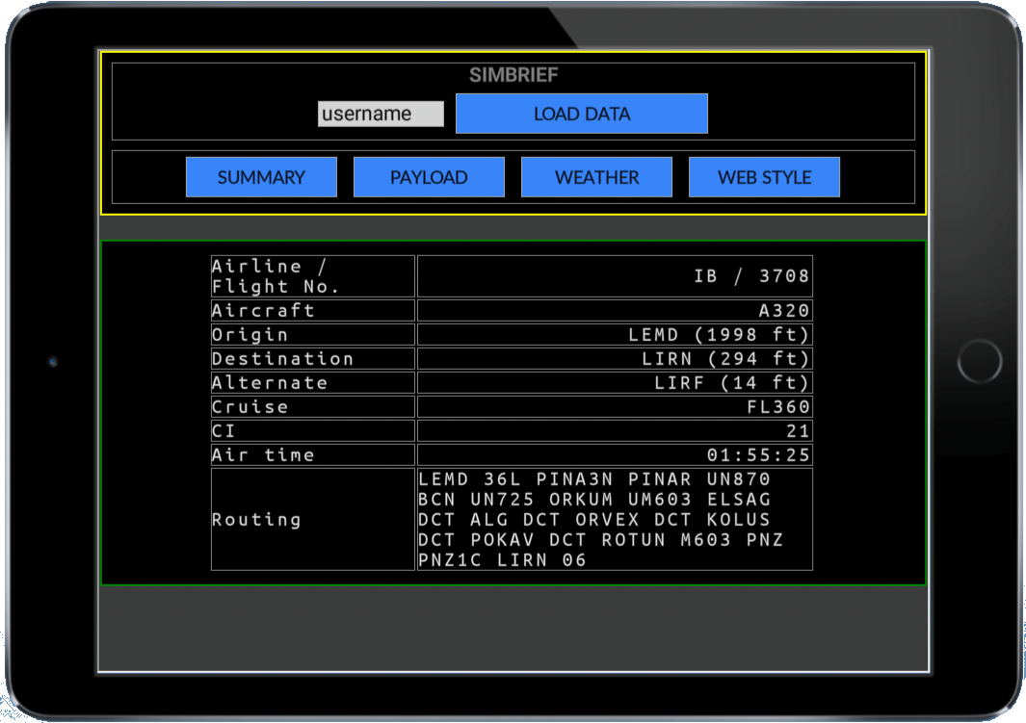Click the LIRN (294 ft) destination value
Image resolution: width=1026 pixels, height=723 pixels.
[x=725, y=358]
